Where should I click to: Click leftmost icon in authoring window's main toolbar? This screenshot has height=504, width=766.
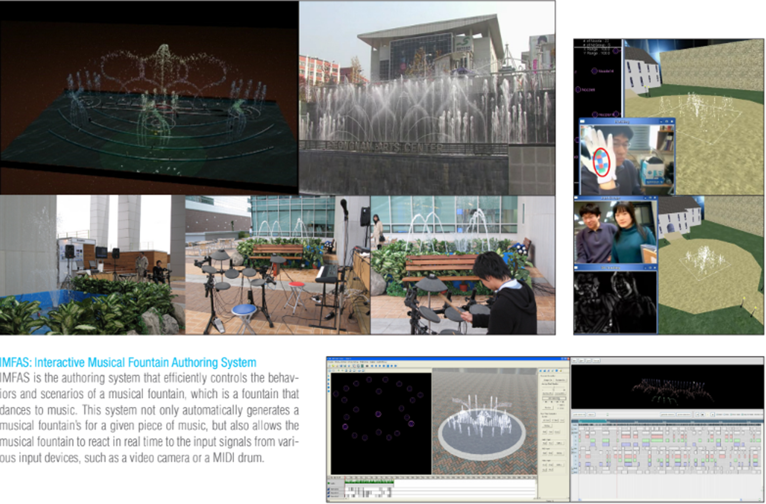pyautogui.click(x=330, y=367)
